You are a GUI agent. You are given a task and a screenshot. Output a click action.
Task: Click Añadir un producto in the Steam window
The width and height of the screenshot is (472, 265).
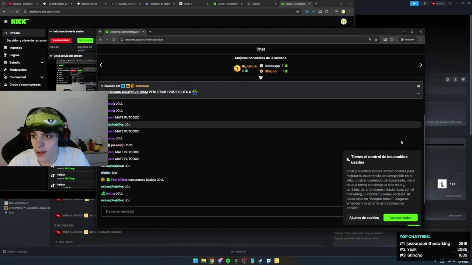click(x=15, y=251)
